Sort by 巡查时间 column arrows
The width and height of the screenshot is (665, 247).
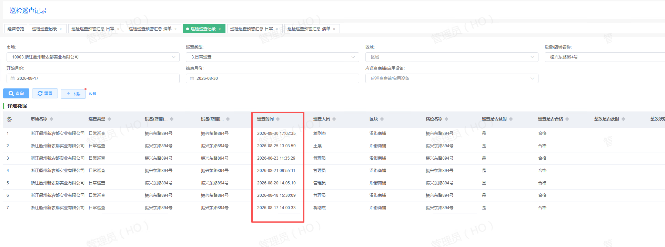[278, 119]
